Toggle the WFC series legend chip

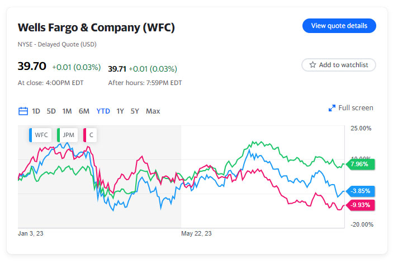pos(40,135)
